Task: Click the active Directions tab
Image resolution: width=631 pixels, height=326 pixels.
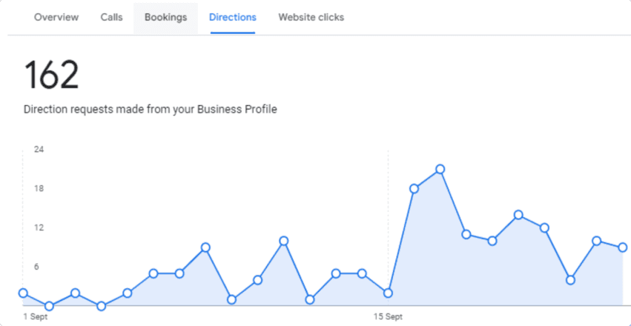Action: click(x=233, y=17)
